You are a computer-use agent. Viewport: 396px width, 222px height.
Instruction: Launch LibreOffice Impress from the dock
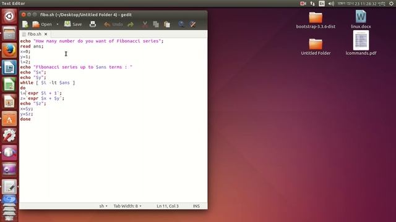click(9, 101)
